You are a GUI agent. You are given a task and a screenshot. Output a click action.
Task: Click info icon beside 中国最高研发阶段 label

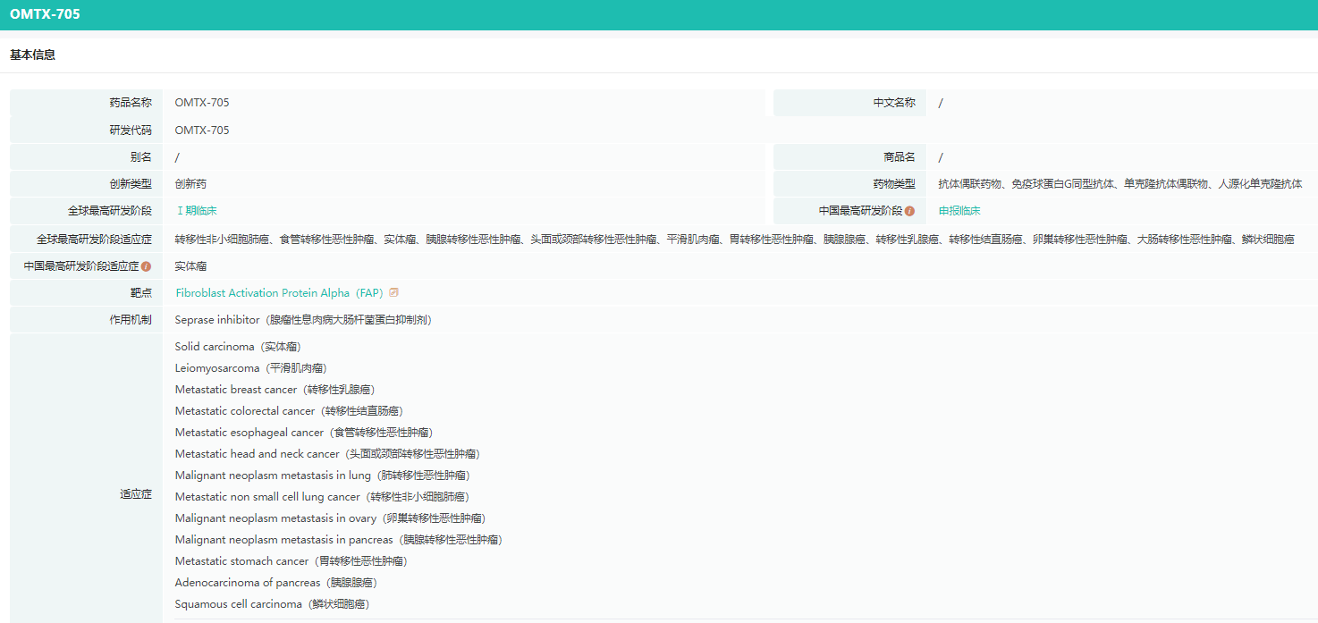tap(909, 212)
